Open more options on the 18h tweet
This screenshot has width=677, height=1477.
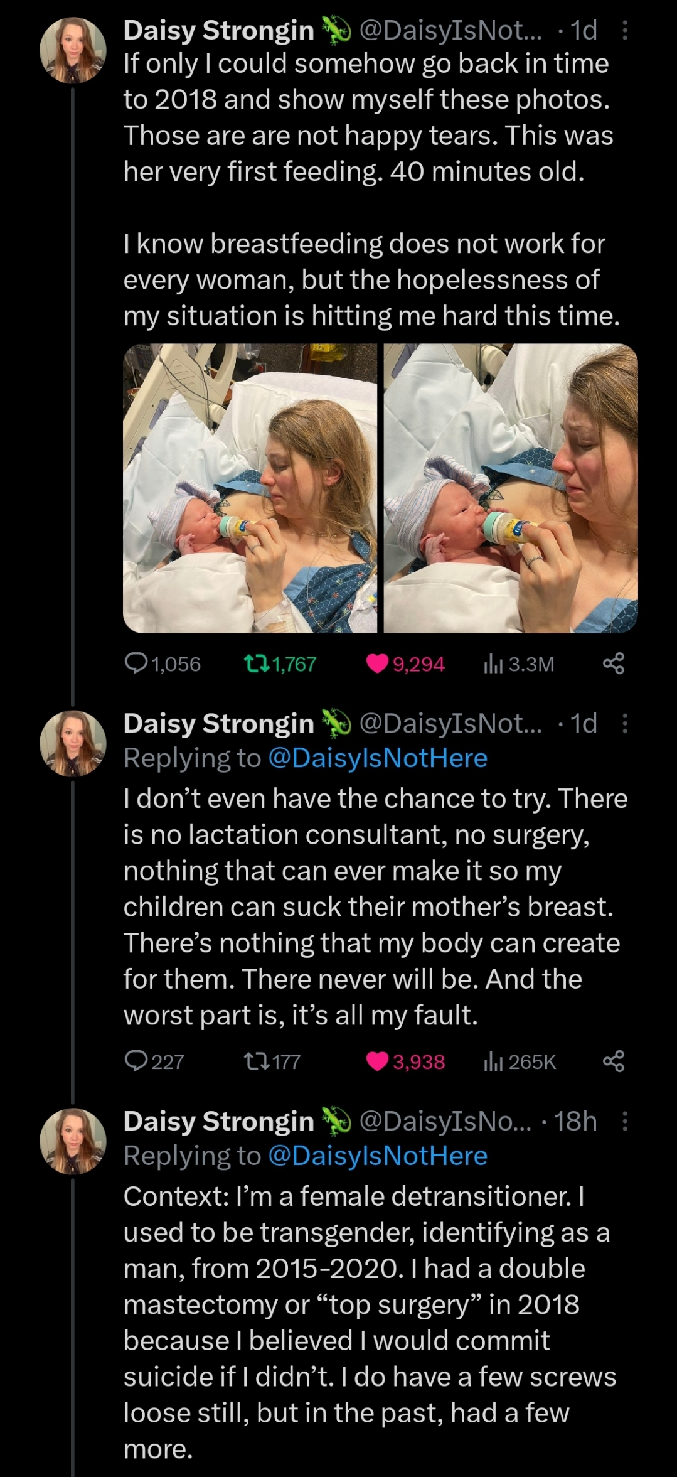(x=624, y=1121)
